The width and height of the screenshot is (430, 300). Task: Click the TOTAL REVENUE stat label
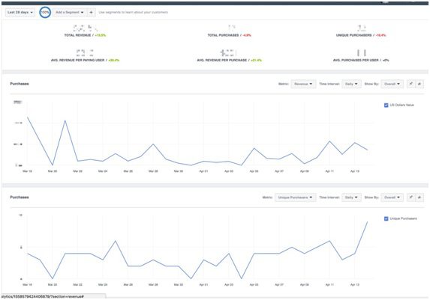[77, 35]
